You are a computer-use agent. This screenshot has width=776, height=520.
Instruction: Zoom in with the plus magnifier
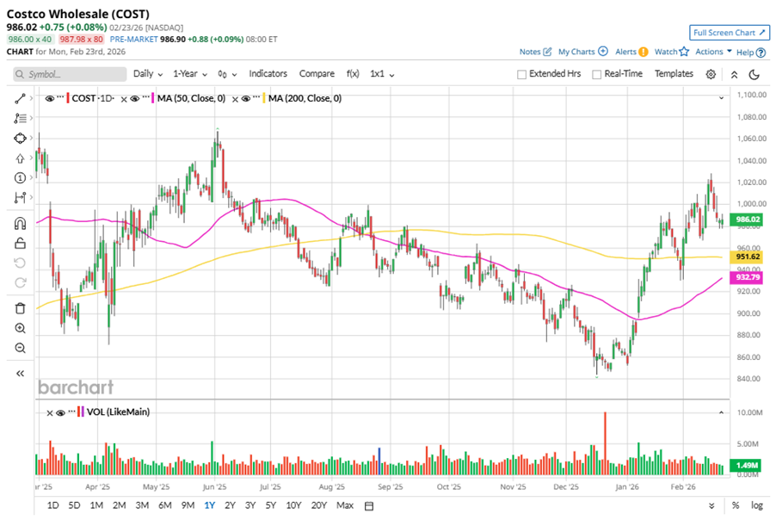[20, 328]
